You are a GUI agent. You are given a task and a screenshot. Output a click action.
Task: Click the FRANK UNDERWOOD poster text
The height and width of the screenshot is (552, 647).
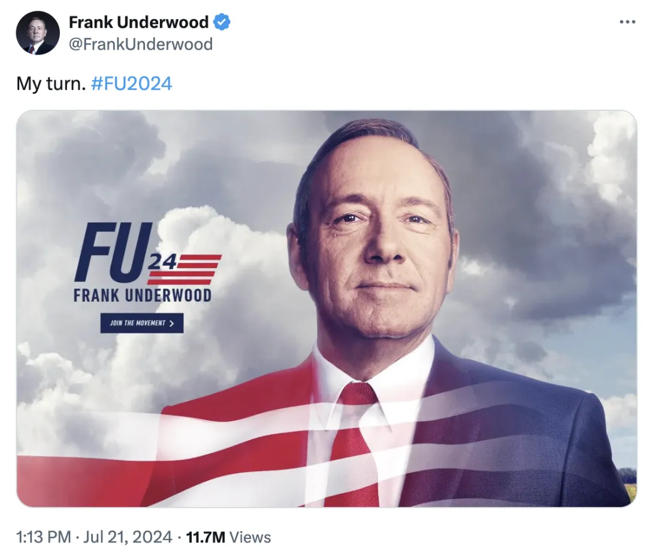pos(143,296)
